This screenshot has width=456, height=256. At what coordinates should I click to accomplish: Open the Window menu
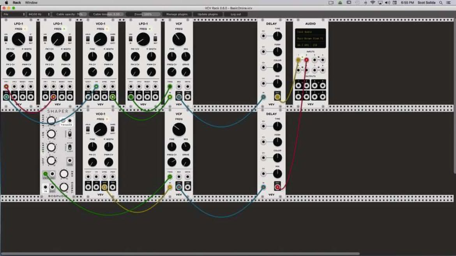point(31,3)
